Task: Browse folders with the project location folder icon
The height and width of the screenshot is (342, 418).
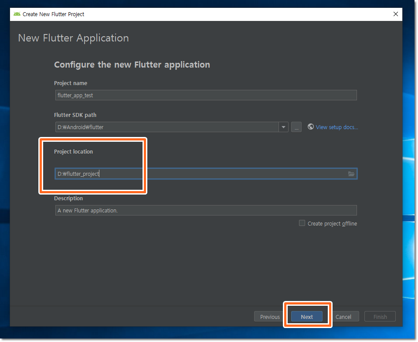Action: tap(351, 174)
